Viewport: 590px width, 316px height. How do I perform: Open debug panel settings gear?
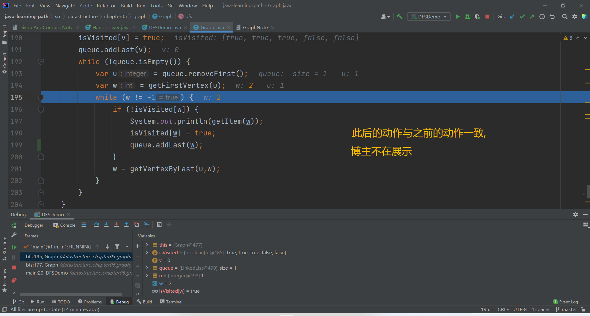tap(576, 214)
